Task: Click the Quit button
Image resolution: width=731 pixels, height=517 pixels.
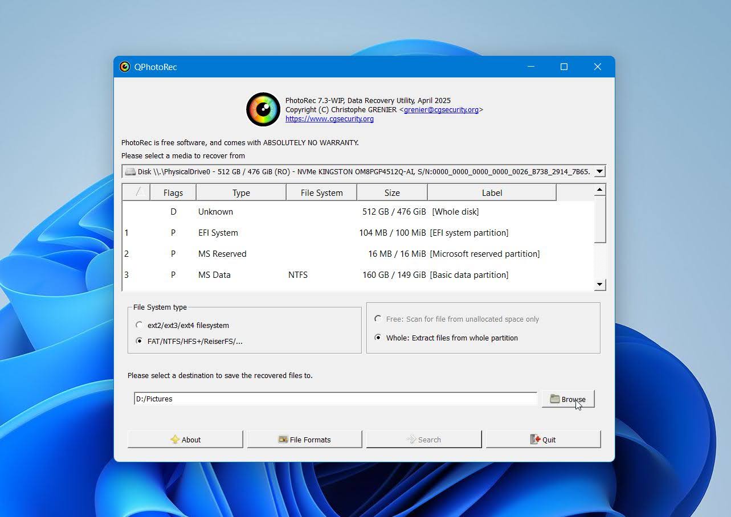Action: [x=543, y=439]
